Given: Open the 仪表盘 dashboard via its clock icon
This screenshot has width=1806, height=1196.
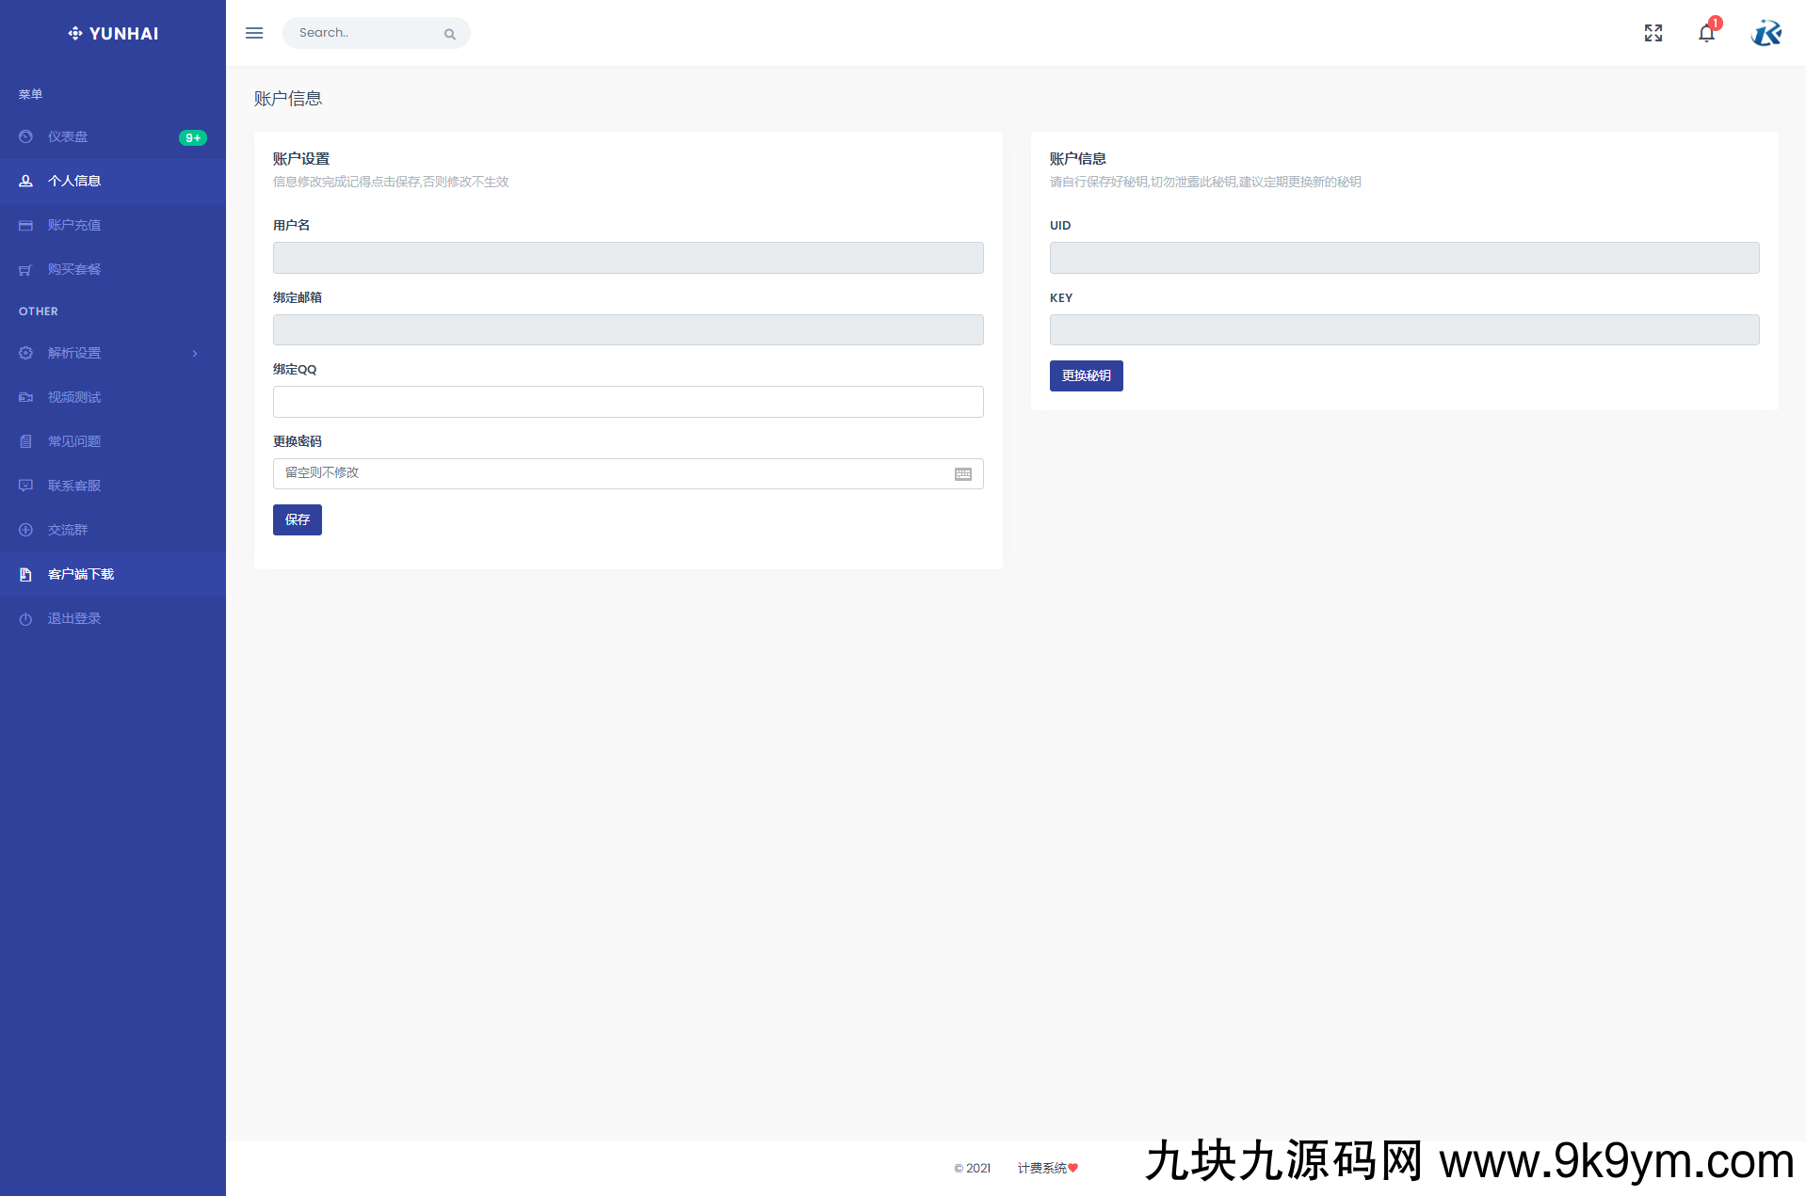Looking at the screenshot, I should [25, 136].
